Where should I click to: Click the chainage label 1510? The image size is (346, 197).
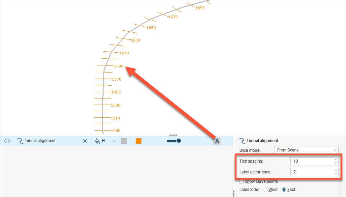point(115,118)
